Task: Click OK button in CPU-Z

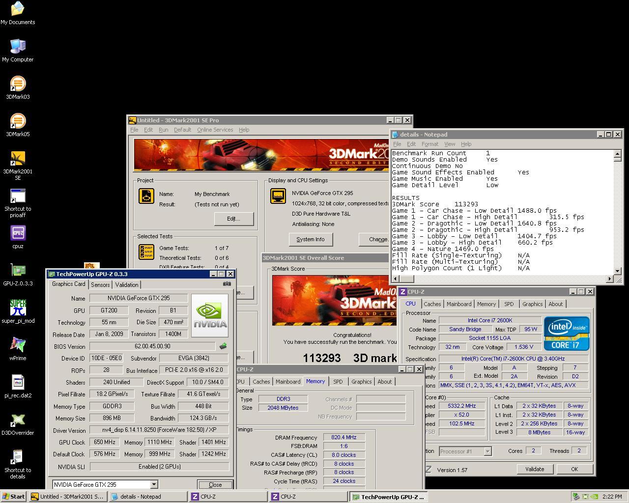Action: tap(574, 469)
